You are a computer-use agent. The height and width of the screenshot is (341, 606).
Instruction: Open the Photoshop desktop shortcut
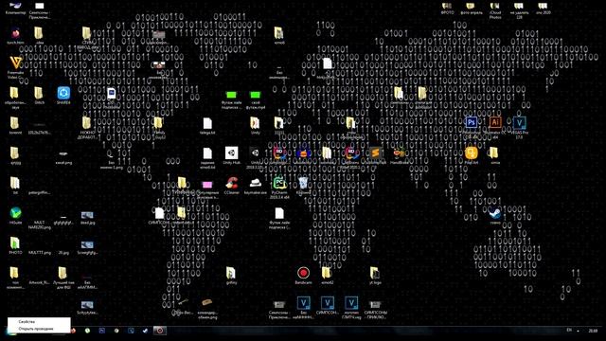click(x=472, y=126)
